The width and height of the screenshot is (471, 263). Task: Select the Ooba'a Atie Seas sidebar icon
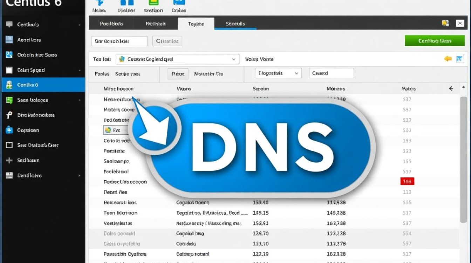(x=9, y=55)
